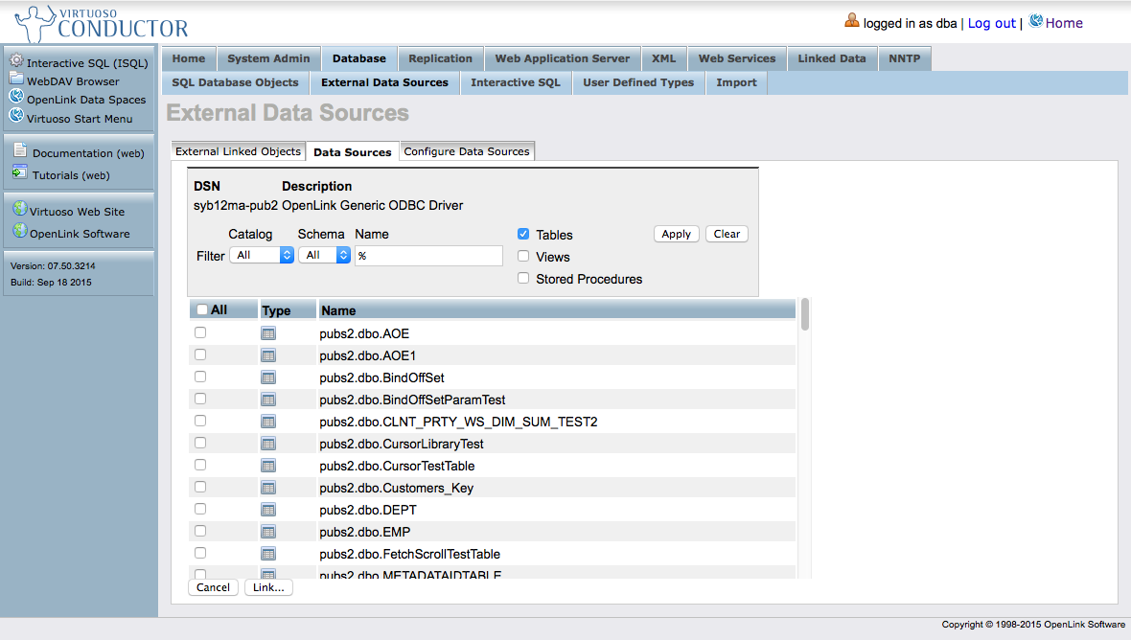Viewport: 1131px width, 640px height.
Task: Click table icon for pubs2.dbo.CursorTestTable
Action: tap(268, 467)
